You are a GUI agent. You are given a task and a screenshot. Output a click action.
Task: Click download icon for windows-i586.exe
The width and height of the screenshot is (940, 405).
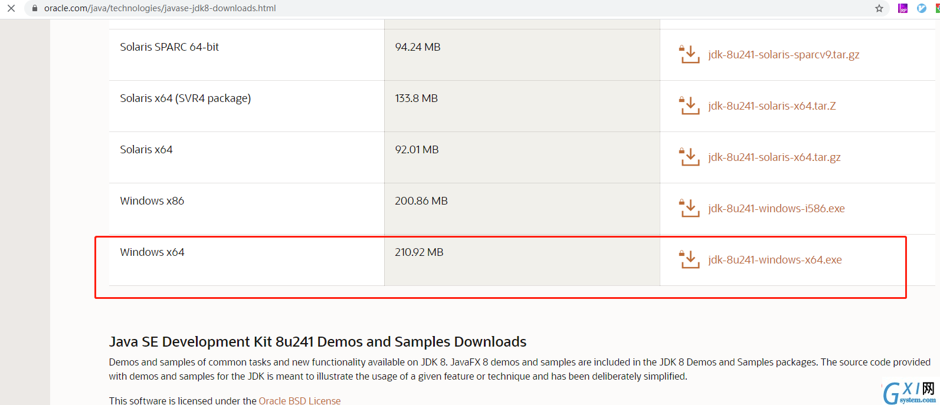pyautogui.click(x=689, y=208)
